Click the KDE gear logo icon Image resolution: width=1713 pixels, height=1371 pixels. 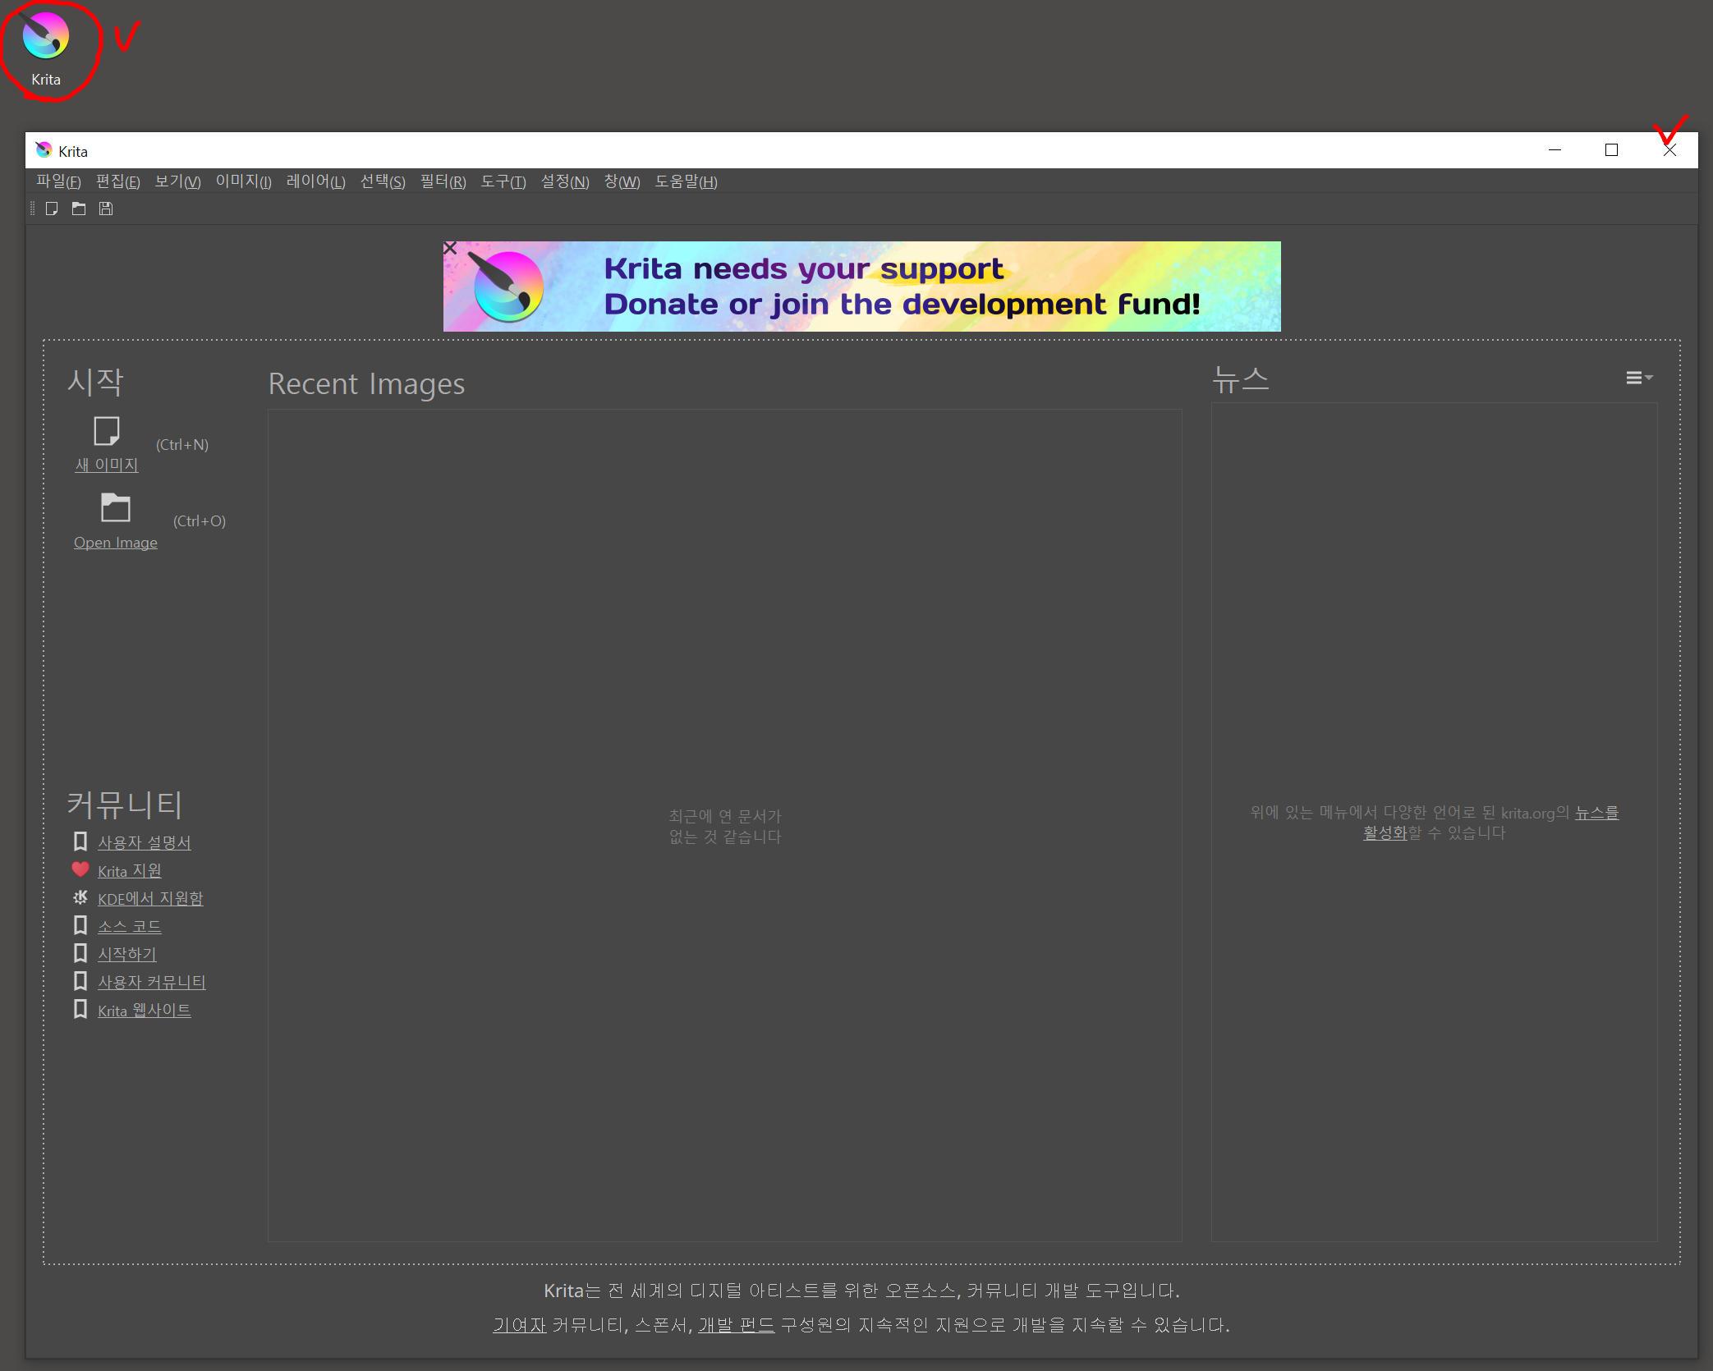[x=80, y=897]
